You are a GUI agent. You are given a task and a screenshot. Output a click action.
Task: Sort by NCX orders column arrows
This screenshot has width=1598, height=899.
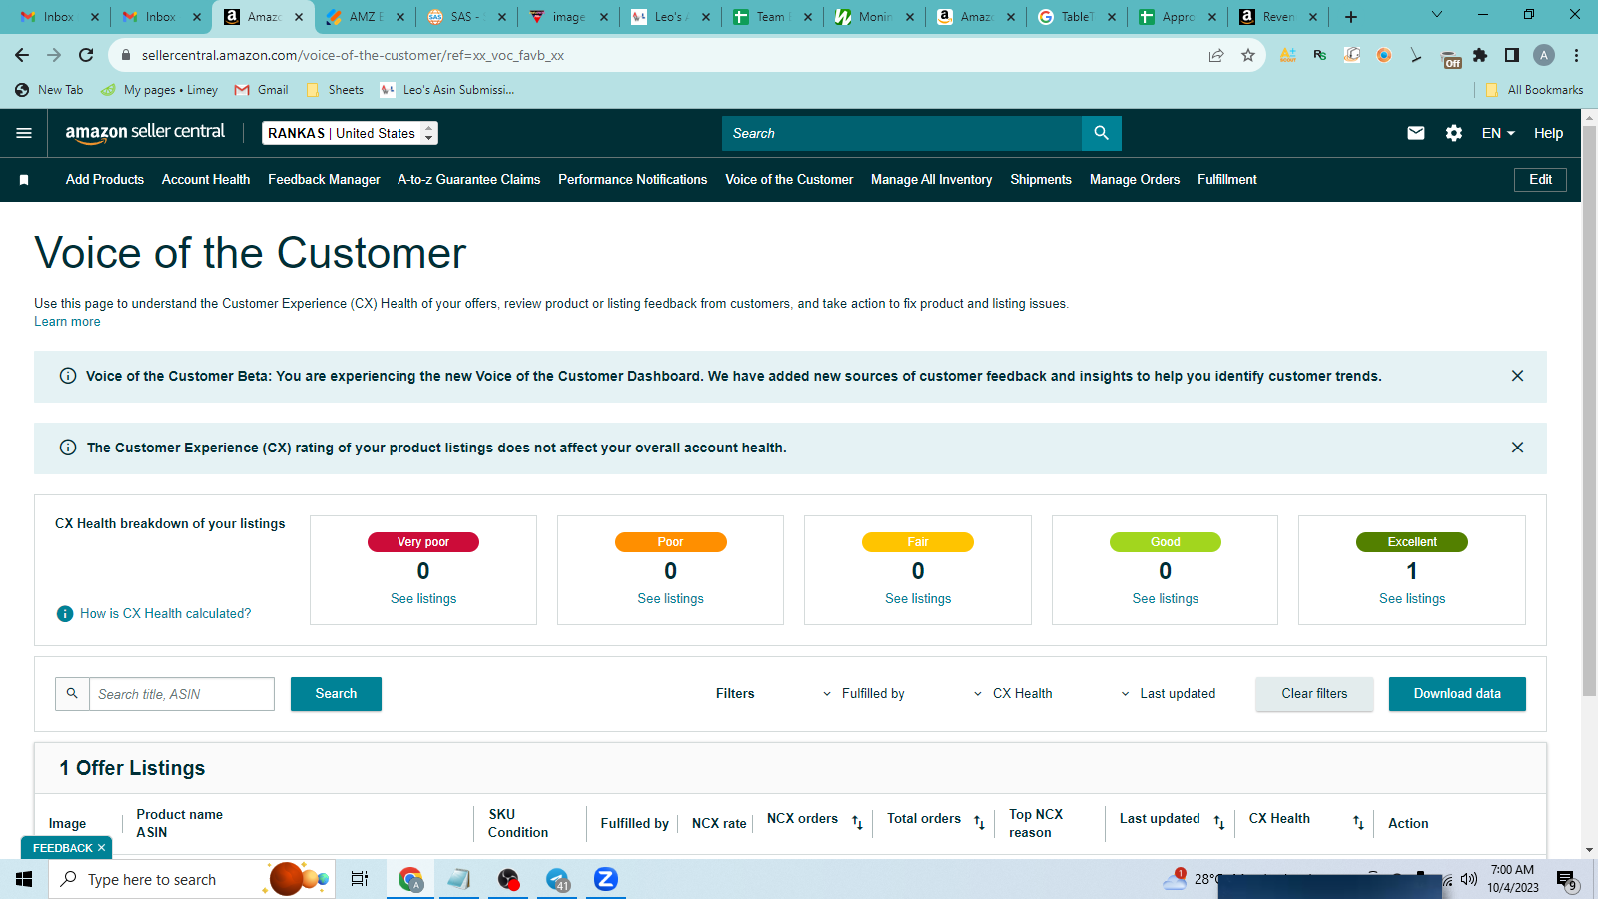point(857,822)
